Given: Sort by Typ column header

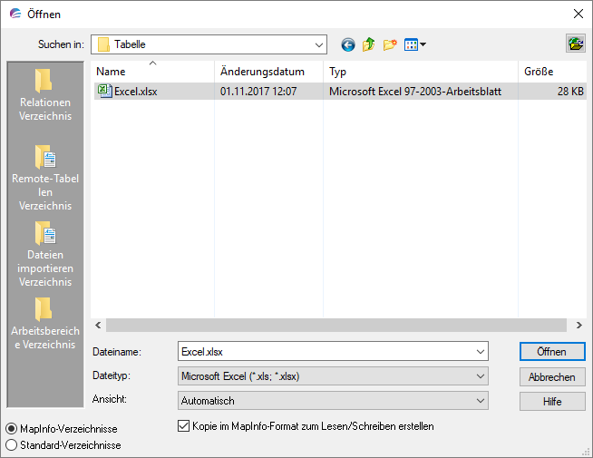Looking at the screenshot, I should point(421,72).
